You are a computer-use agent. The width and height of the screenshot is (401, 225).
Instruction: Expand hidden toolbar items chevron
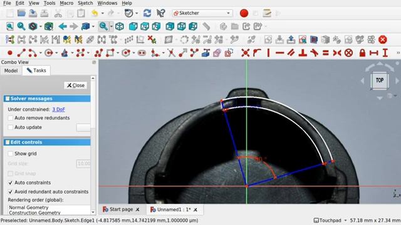(398, 52)
